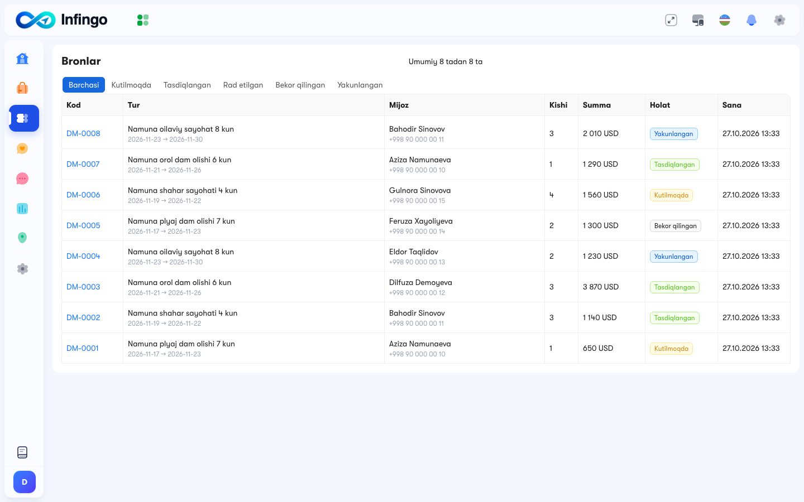Click the D user avatar button
This screenshot has height=502, width=804.
(25, 482)
